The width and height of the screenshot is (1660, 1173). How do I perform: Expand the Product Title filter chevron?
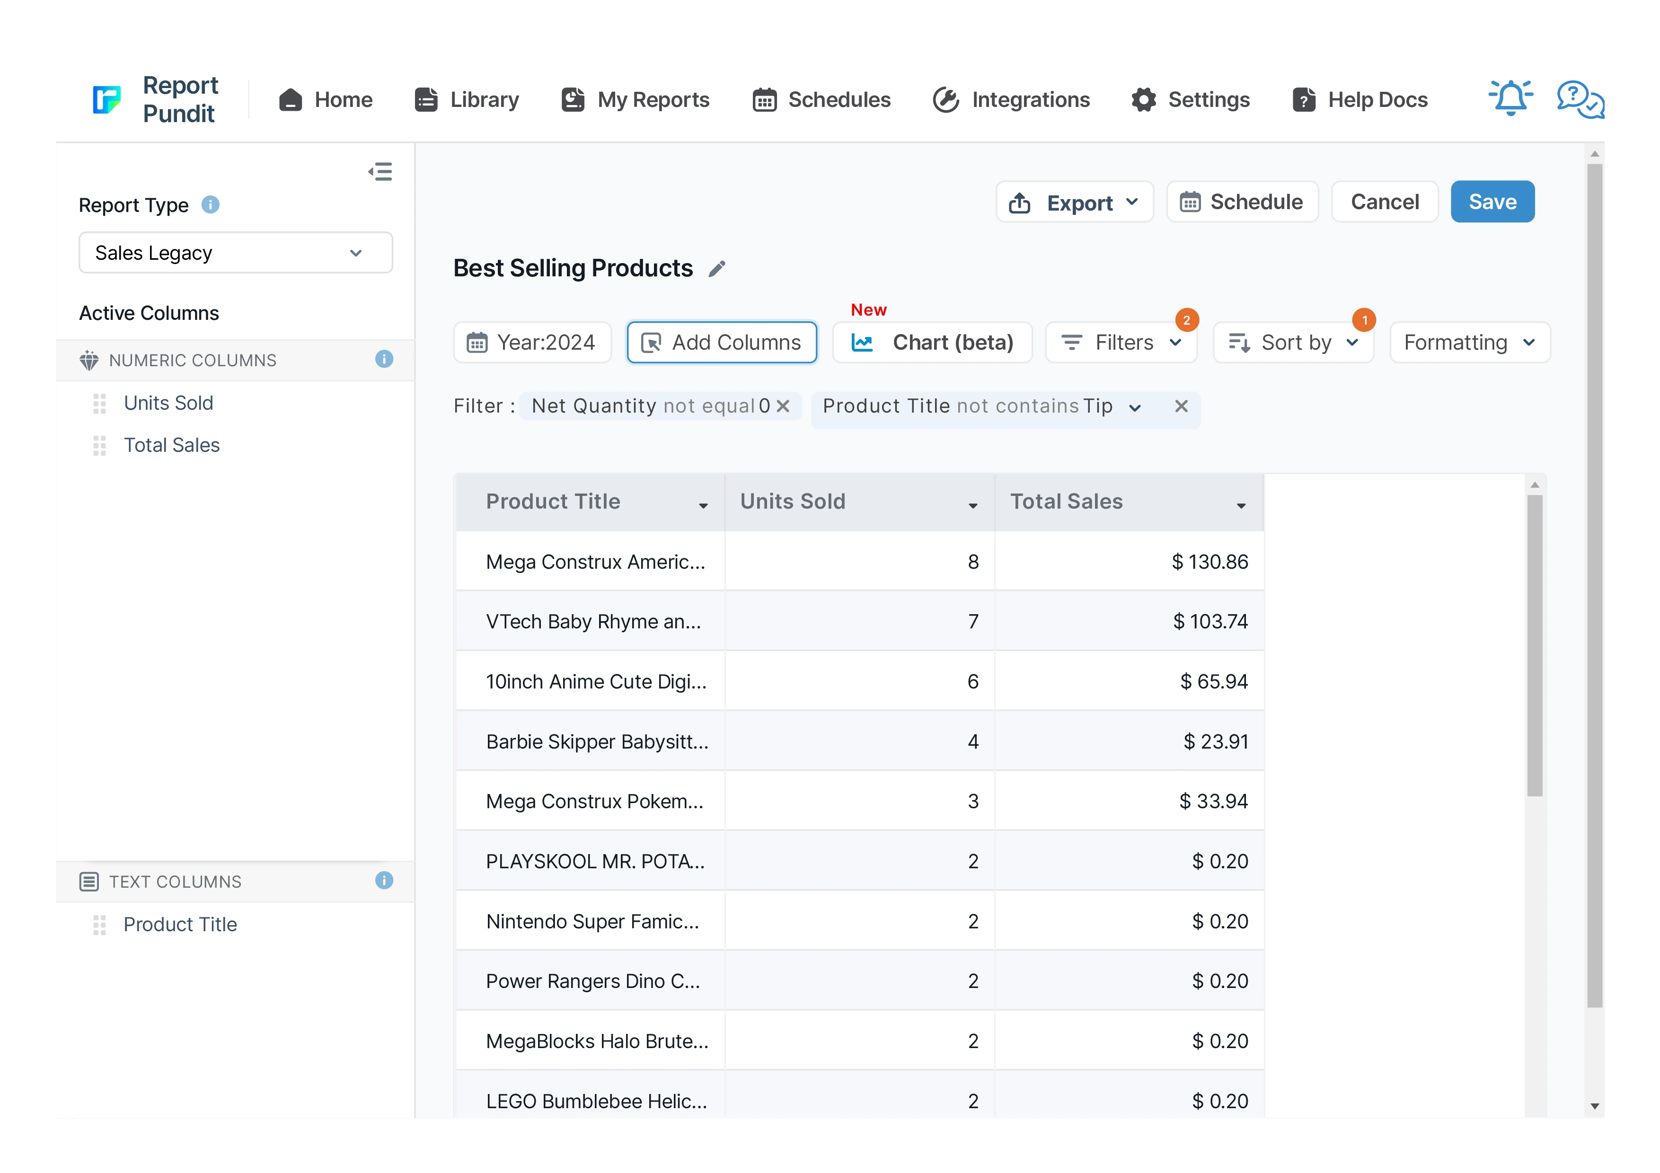[1135, 407]
